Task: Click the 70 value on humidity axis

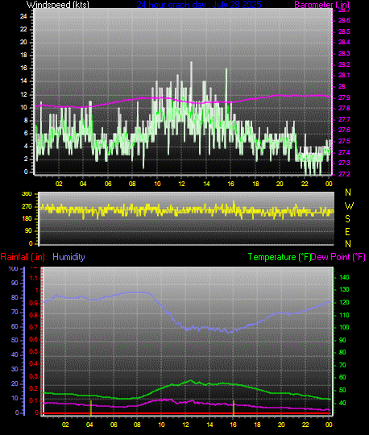Action: point(15,312)
